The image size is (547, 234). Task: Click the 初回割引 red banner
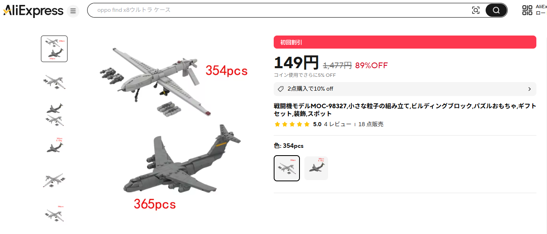[x=405, y=42]
